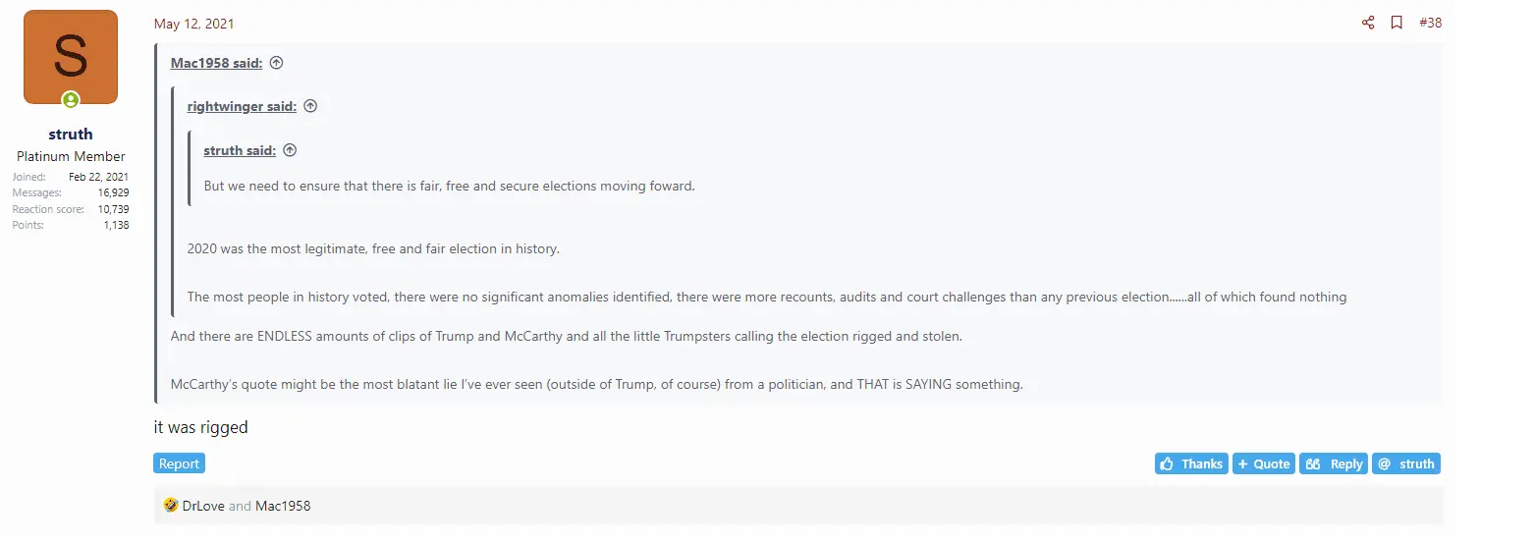Bookmark this post using the bookmark icon
This screenshot has height=543, width=1534.
click(1397, 23)
